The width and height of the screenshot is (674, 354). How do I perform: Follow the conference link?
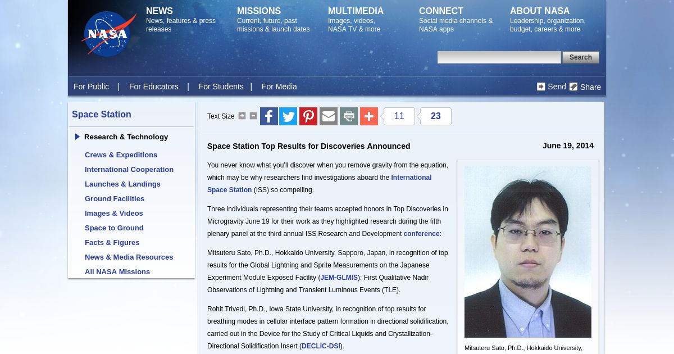point(421,234)
